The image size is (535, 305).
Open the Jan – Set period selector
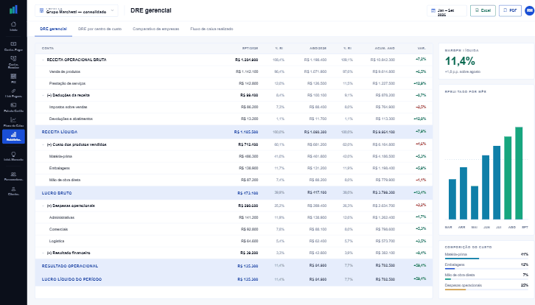click(x=447, y=10)
